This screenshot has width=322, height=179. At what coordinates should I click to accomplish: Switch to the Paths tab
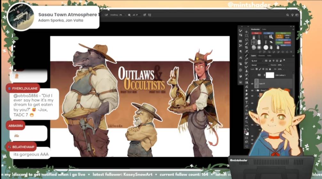pos(269,56)
